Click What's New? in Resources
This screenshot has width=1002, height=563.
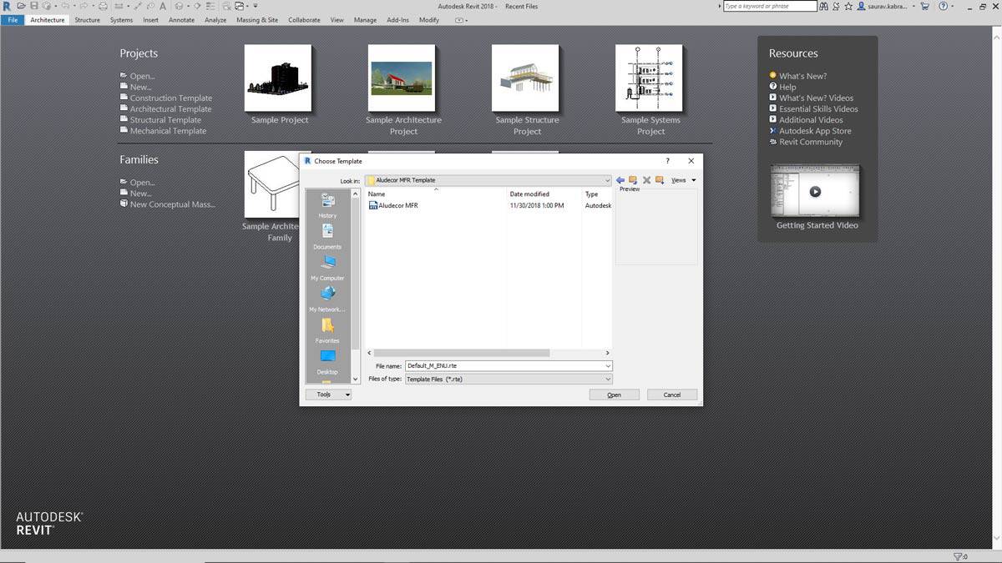click(803, 76)
